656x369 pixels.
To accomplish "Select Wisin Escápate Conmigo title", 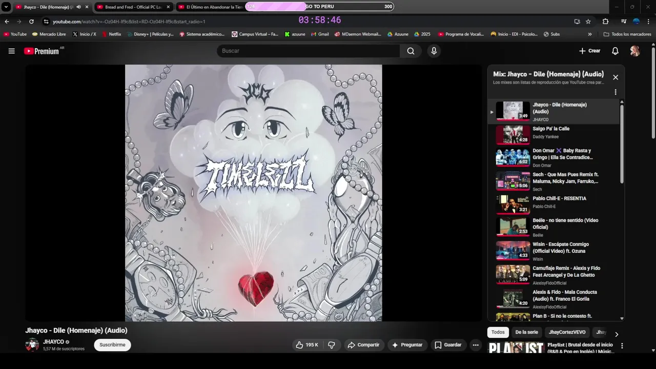I will pos(561,248).
